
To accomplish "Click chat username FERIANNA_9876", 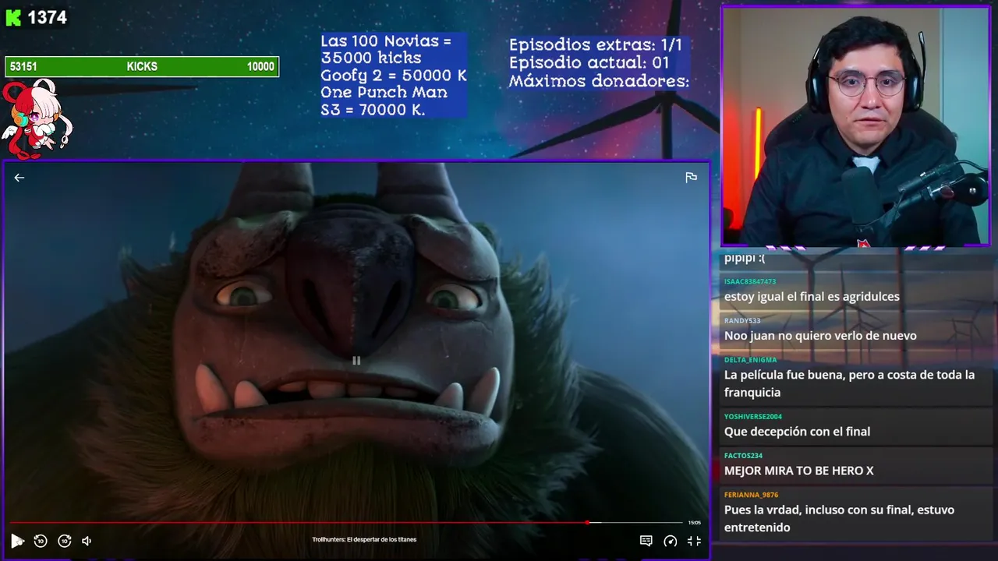I will coord(751,494).
